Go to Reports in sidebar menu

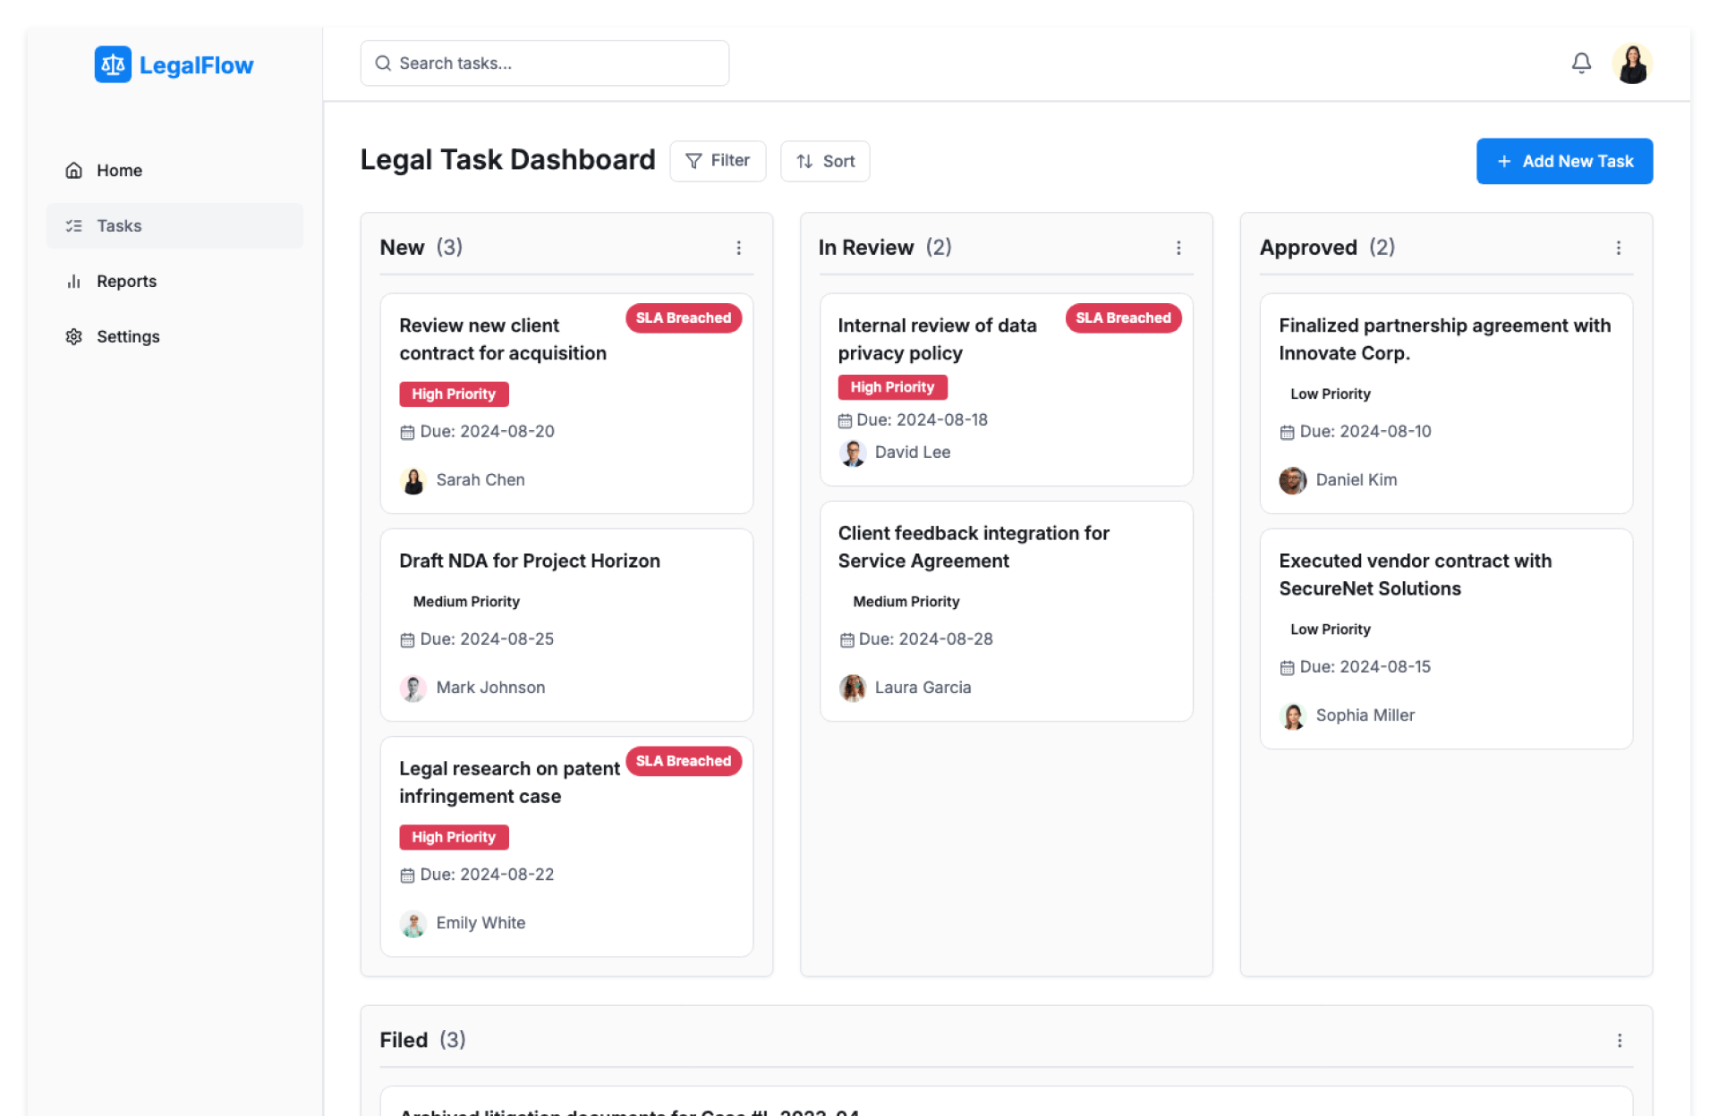tap(126, 281)
